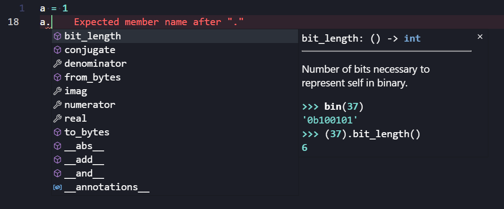Click the cube icon beside to_bytes
This screenshot has height=209, width=504.
[57, 132]
